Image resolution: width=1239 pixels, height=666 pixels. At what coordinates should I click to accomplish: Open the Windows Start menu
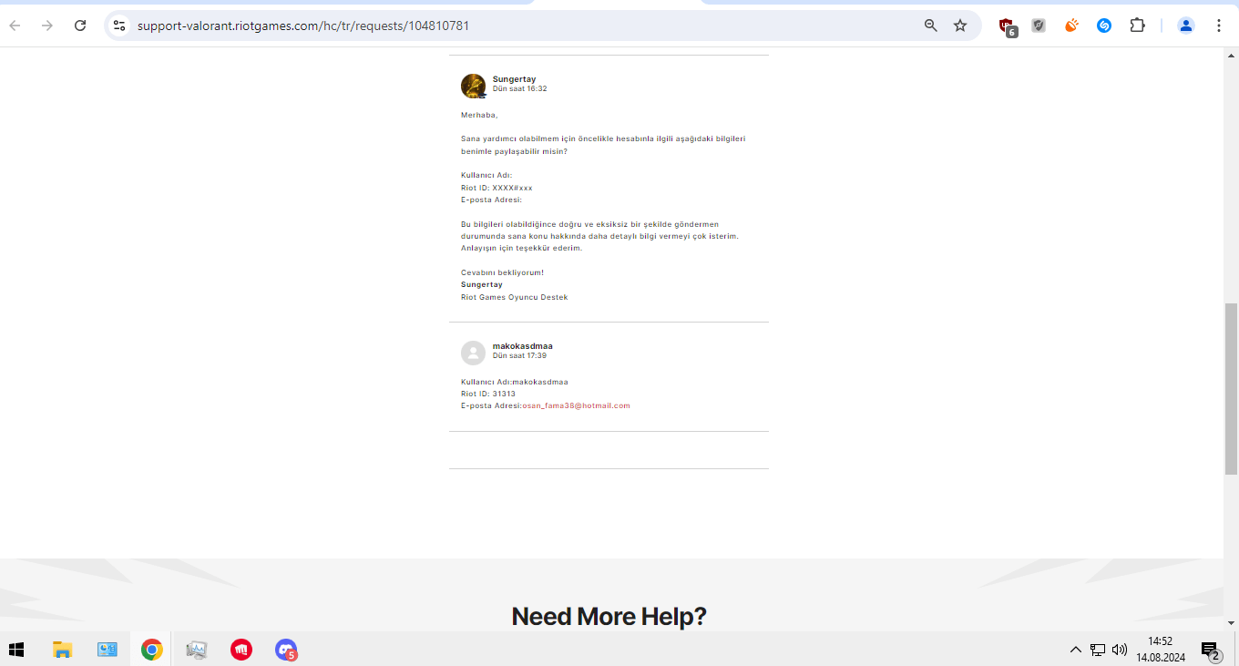pos(16,650)
